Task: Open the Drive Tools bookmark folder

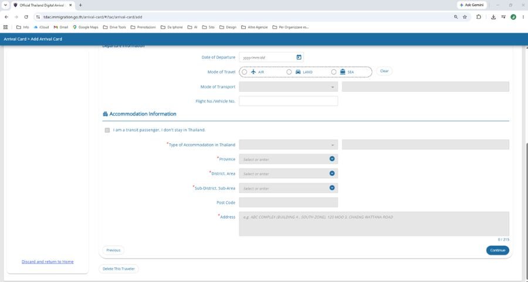Action: click(x=114, y=27)
